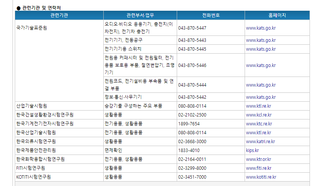Click the 관련기관 및 연락처 heading
Viewport: 321px width, 186px height.
pyautogui.click(x=41, y=8)
